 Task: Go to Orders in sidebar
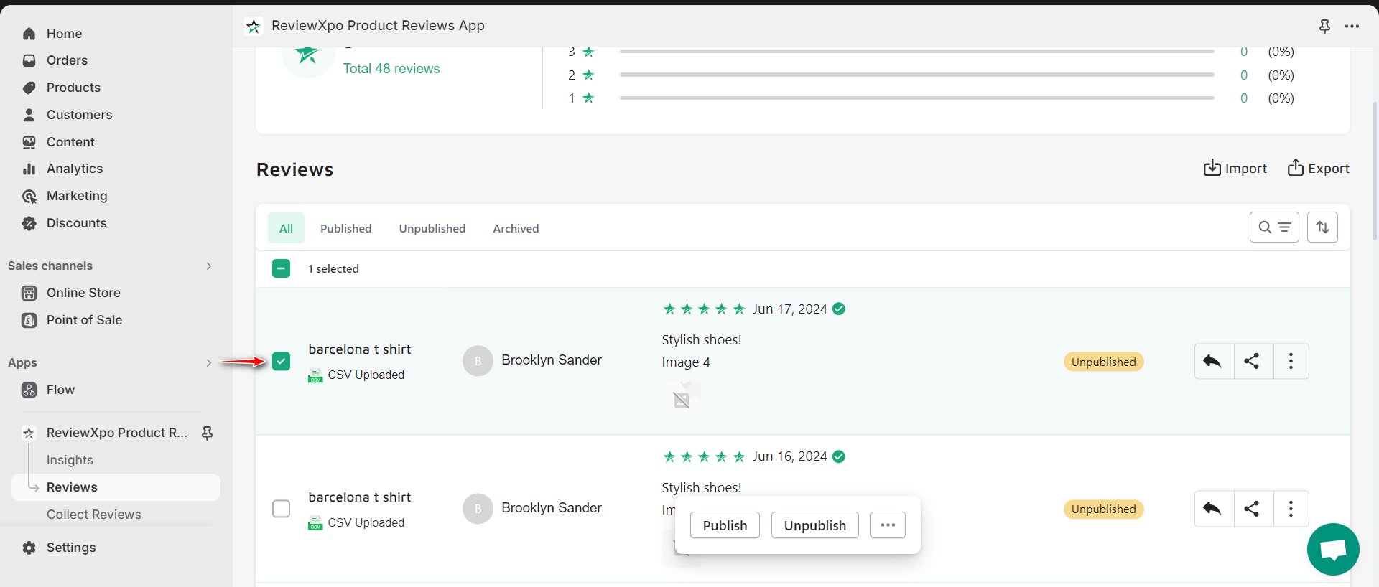click(67, 60)
